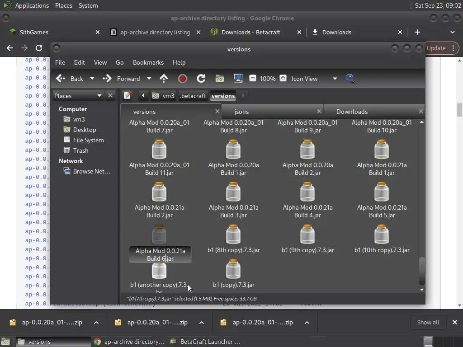463x347 pixels.
Task: Switch to the jsons tab
Action: pyautogui.click(x=241, y=112)
